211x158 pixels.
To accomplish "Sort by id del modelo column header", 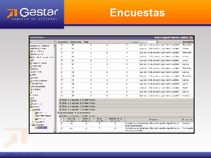I will point(99,120).
